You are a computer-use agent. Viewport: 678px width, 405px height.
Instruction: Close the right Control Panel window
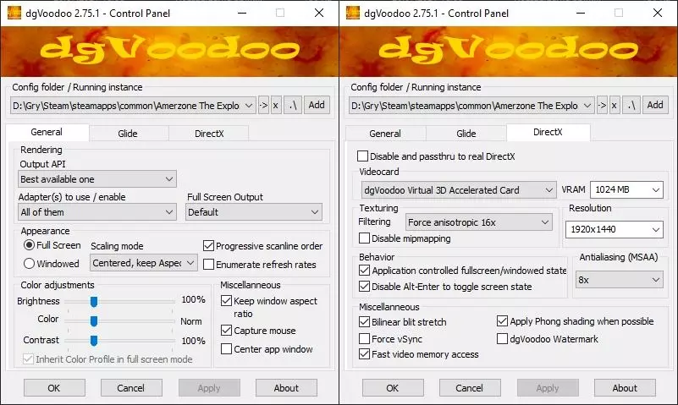coord(657,13)
